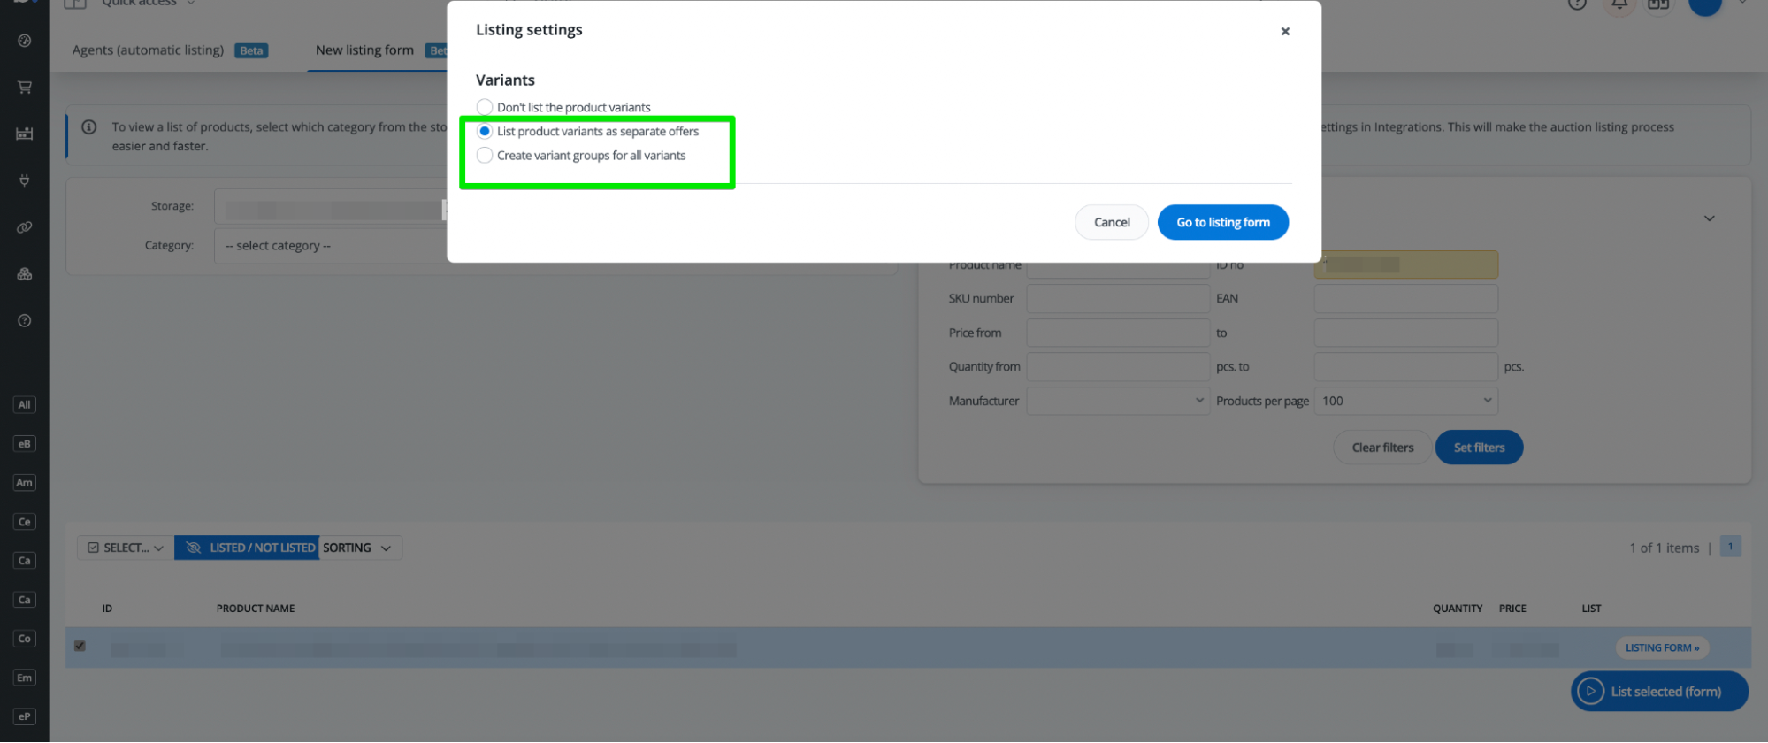Screen dimensions: 1768x743
Task: Open the dashboard gauge icon in sidebar
Action: click(x=25, y=41)
